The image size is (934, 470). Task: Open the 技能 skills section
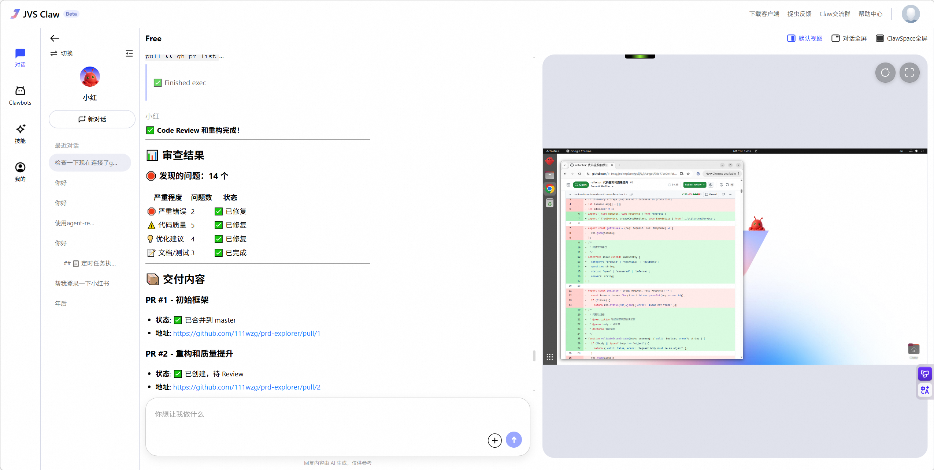[20, 134]
